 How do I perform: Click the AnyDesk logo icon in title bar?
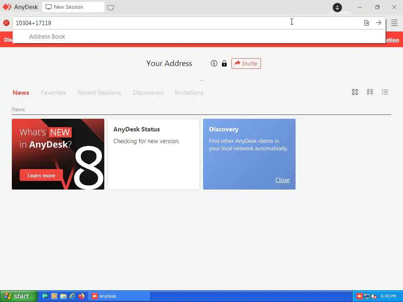click(x=7, y=7)
